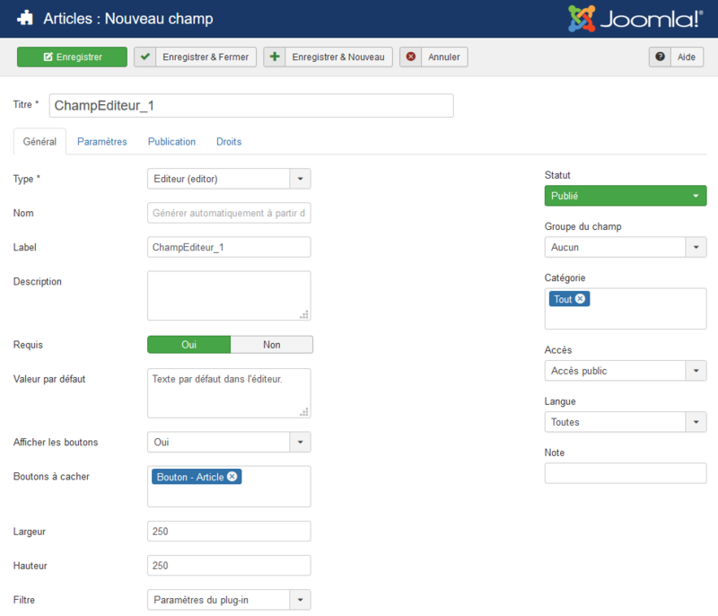The height and width of the screenshot is (616, 718).
Task: Click the Joomla! logo
Action: tap(635, 19)
